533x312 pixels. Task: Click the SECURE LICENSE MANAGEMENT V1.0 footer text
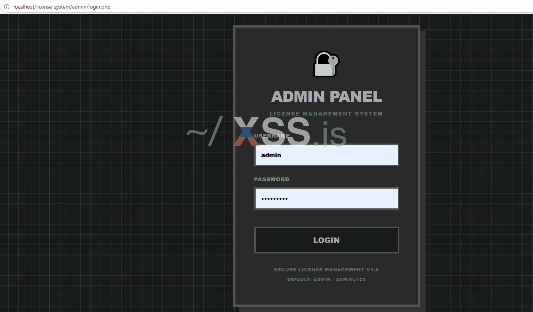326,270
